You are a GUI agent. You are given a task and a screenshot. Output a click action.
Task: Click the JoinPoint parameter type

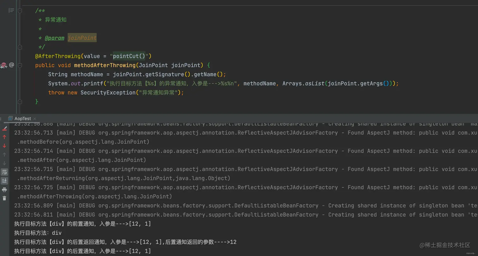[153, 65]
